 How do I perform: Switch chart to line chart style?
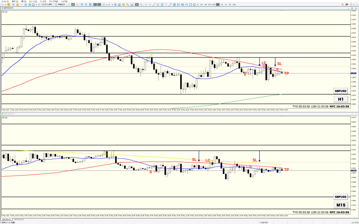pyautogui.click(x=77, y=4)
